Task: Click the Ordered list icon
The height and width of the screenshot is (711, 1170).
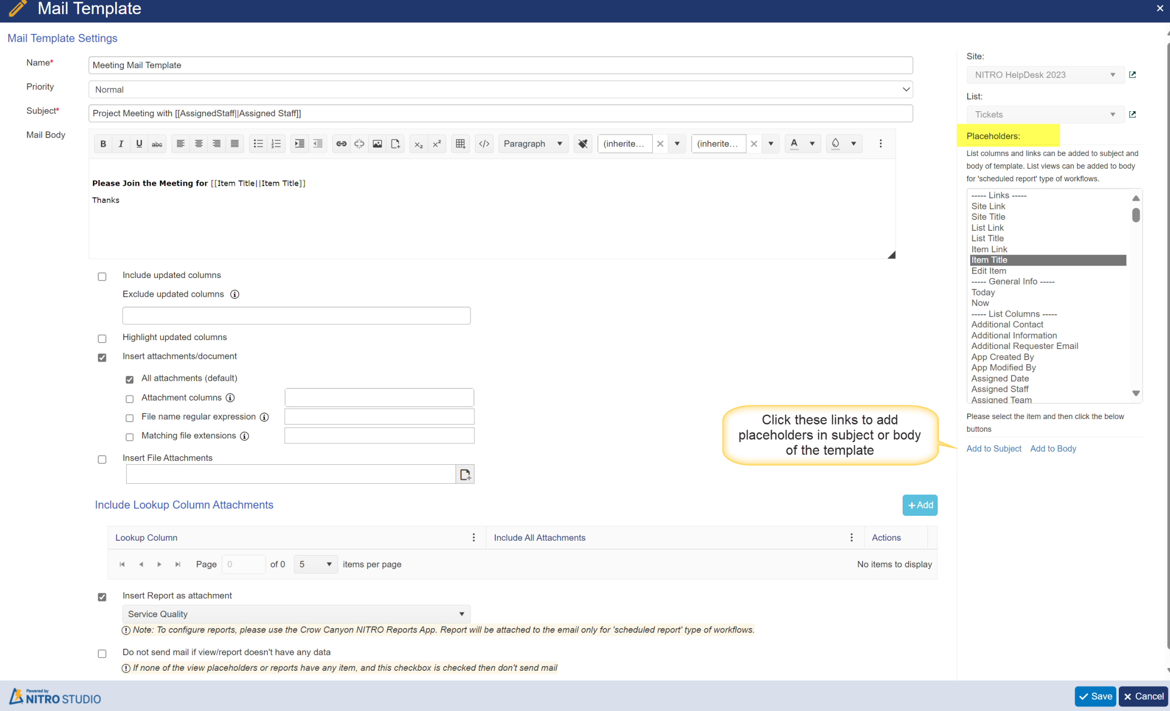Action: point(277,143)
